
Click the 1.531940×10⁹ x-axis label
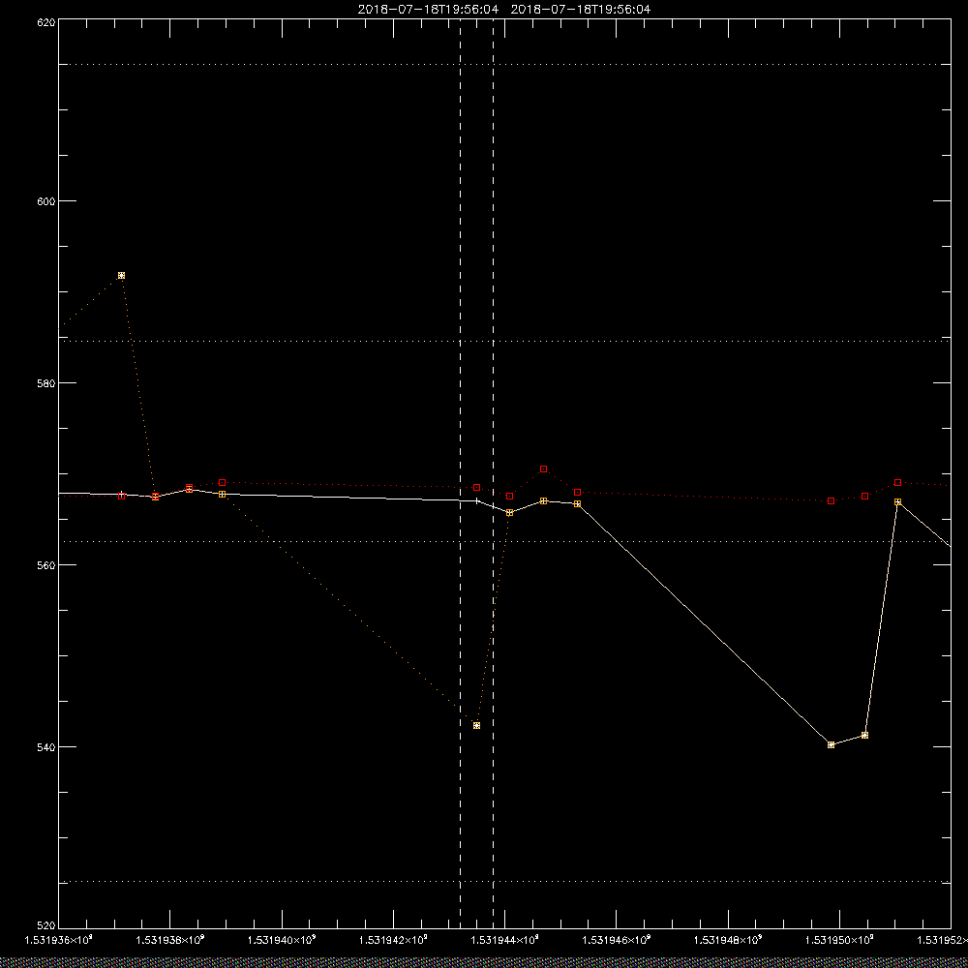[x=282, y=940]
